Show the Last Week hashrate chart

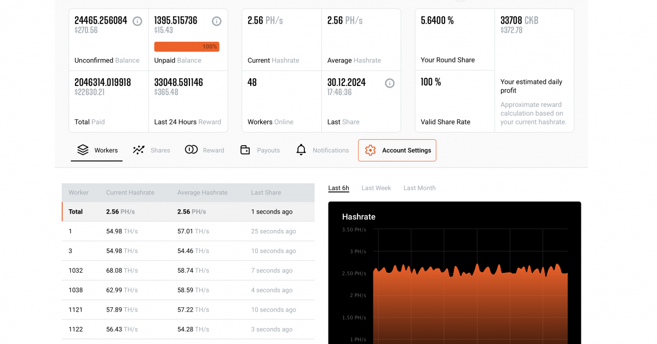coord(376,188)
